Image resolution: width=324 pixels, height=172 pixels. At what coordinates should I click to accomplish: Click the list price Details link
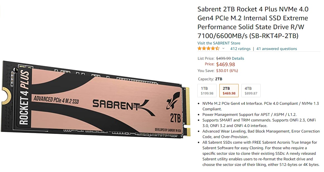coord(238,58)
